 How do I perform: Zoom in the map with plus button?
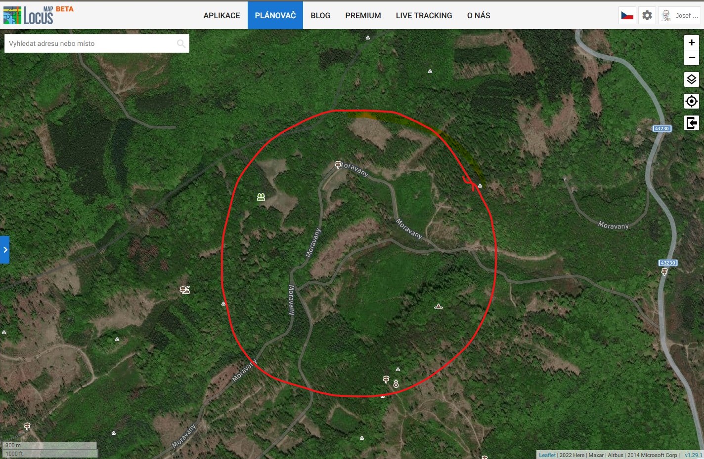pos(691,42)
